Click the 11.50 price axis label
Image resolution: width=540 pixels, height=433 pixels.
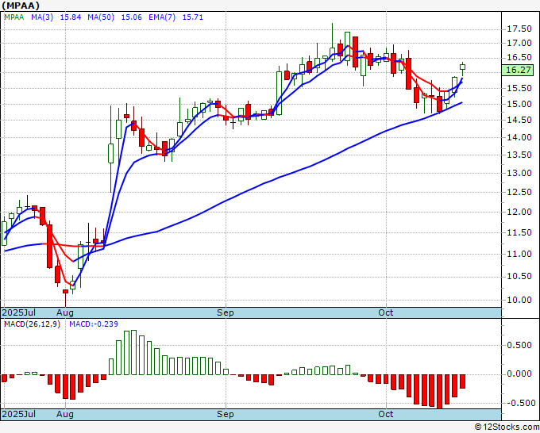click(x=519, y=233)
